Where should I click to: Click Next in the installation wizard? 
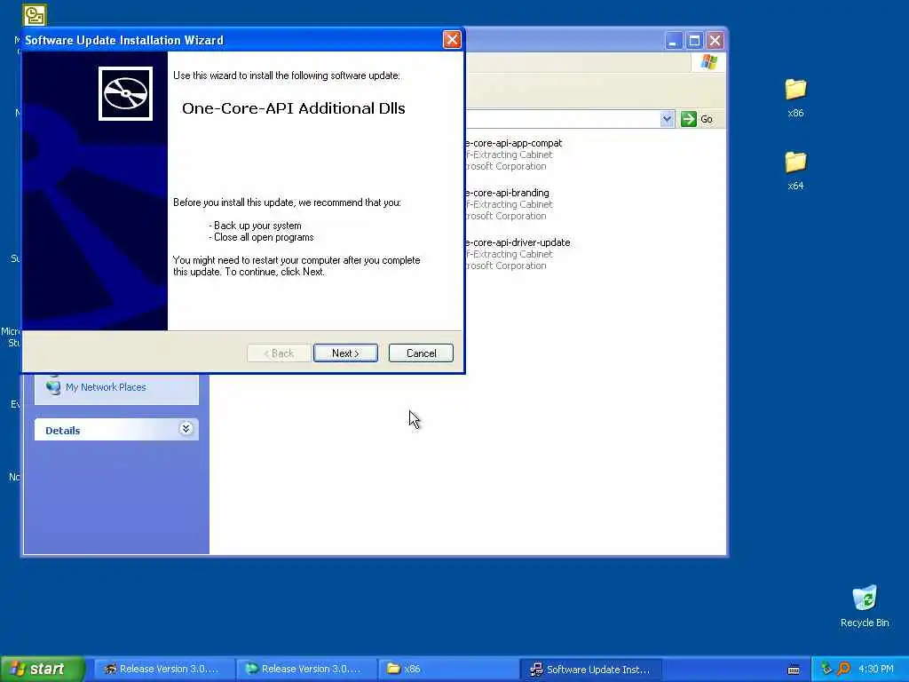345,353
